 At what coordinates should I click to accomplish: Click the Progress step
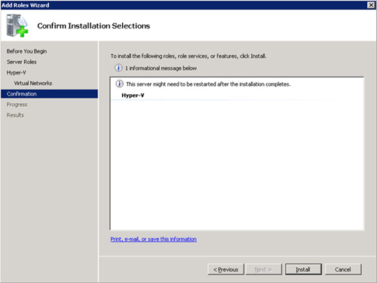17,105
